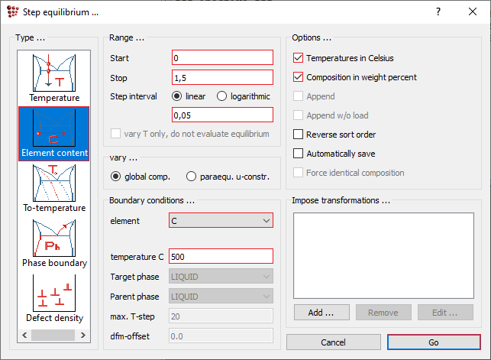Open the element dropdown showing C
Image resolution: width=491 pixels, height=360 pixels.
220,221
